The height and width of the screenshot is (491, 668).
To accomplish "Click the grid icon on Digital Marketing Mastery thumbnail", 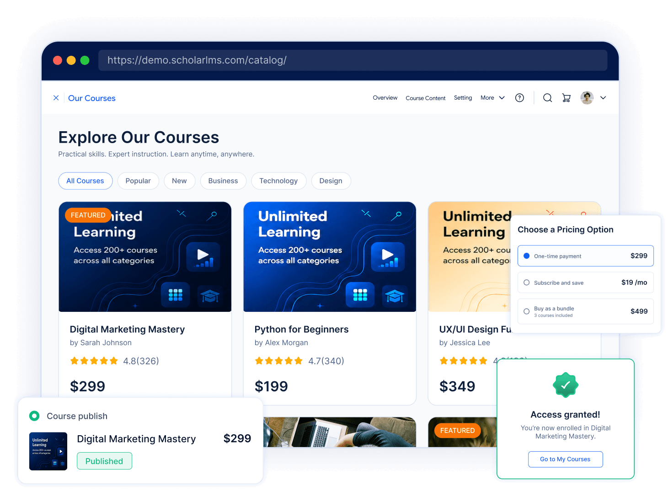I will [x=175, y=295].
